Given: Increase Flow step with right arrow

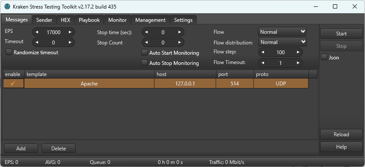Looking at the screenshot, I should [298, 52].
